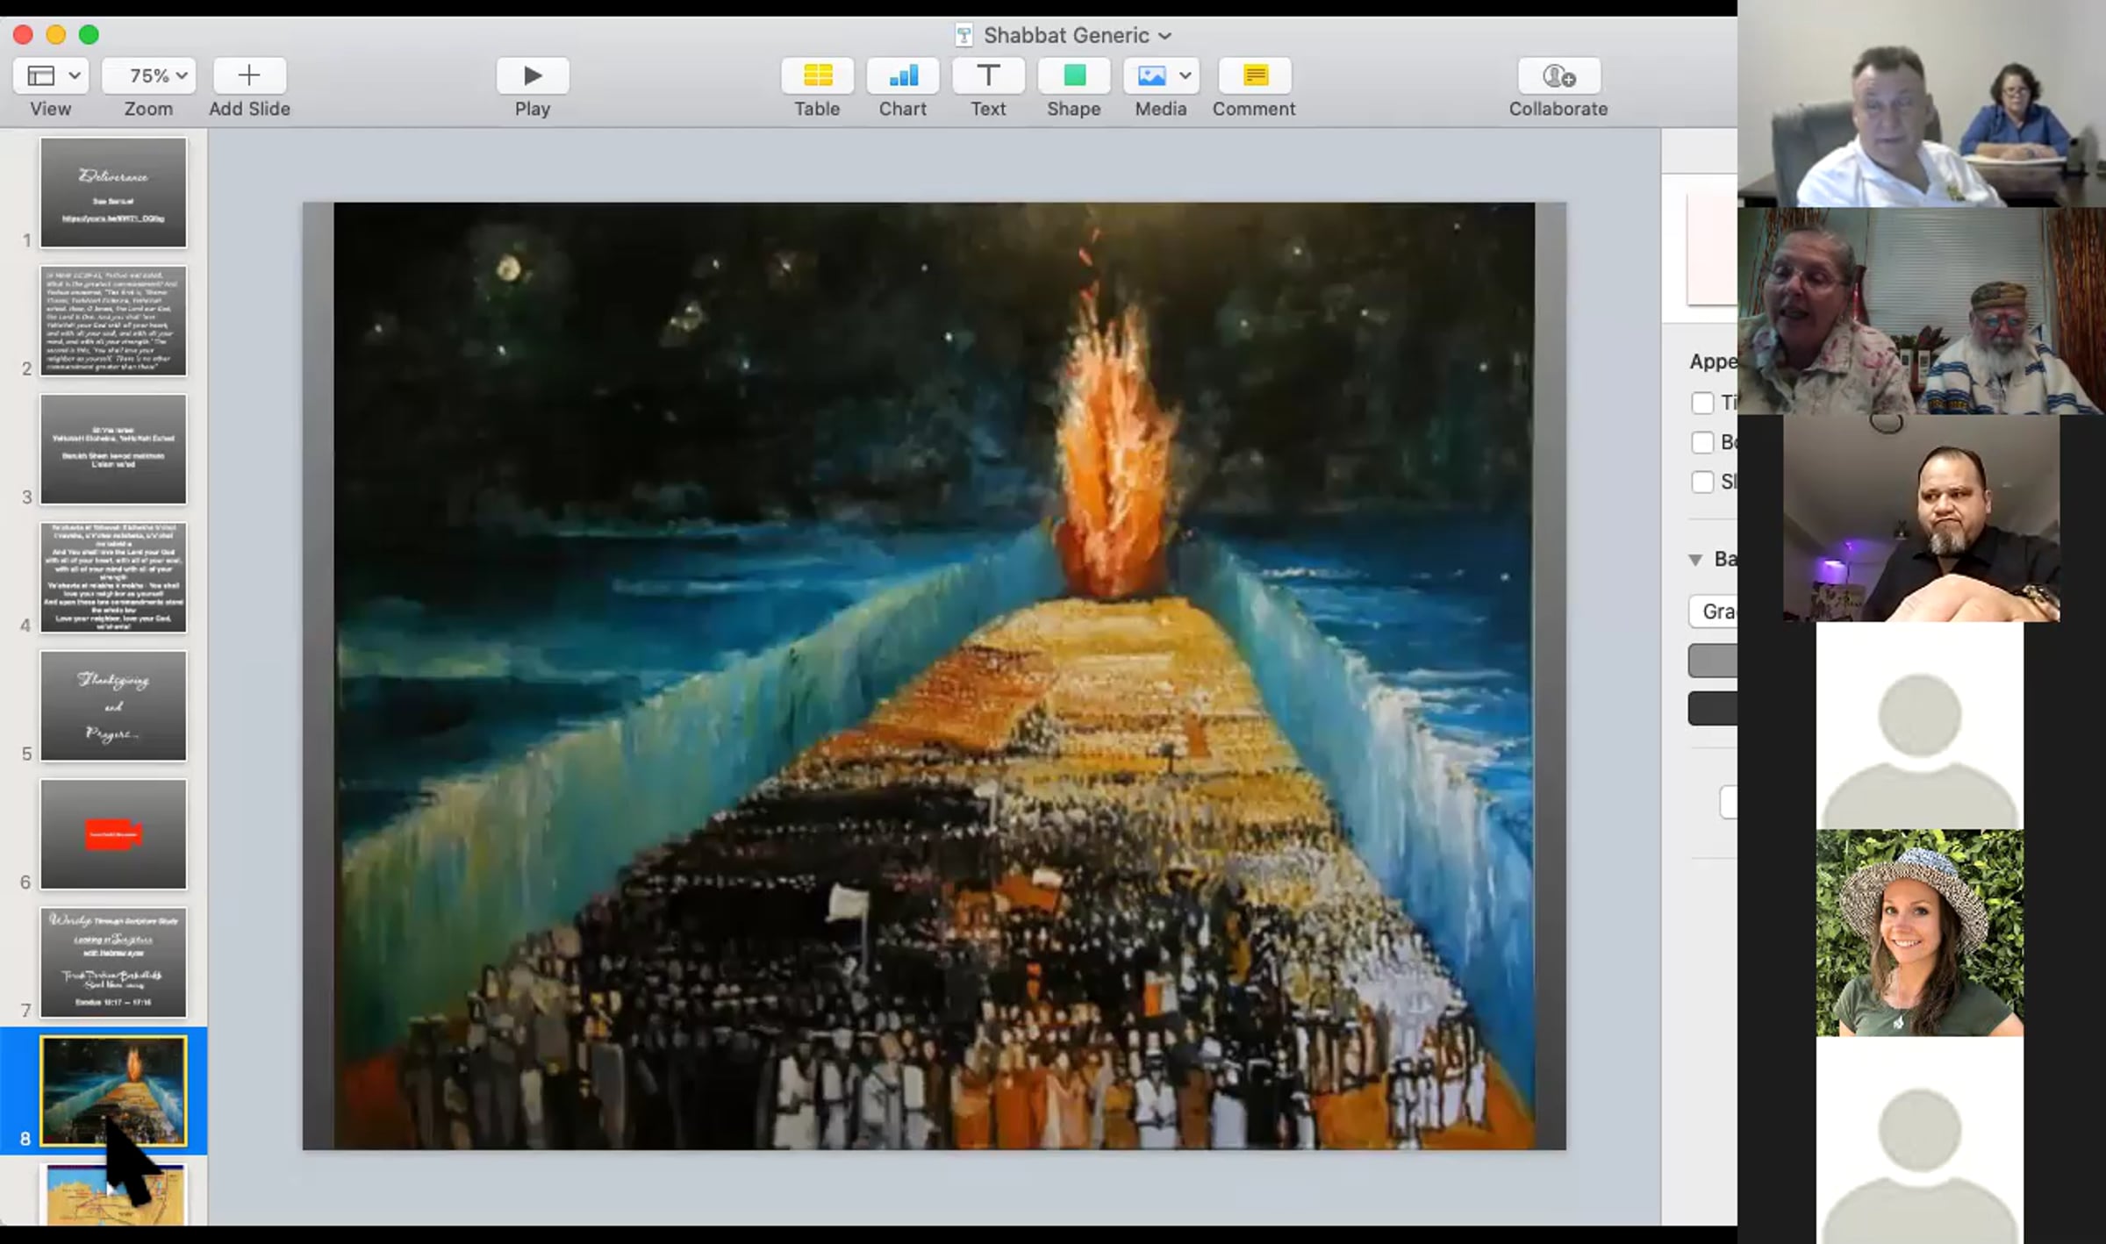
Task: Click the light gray gradient color swatch
Action: point(1713,661)
